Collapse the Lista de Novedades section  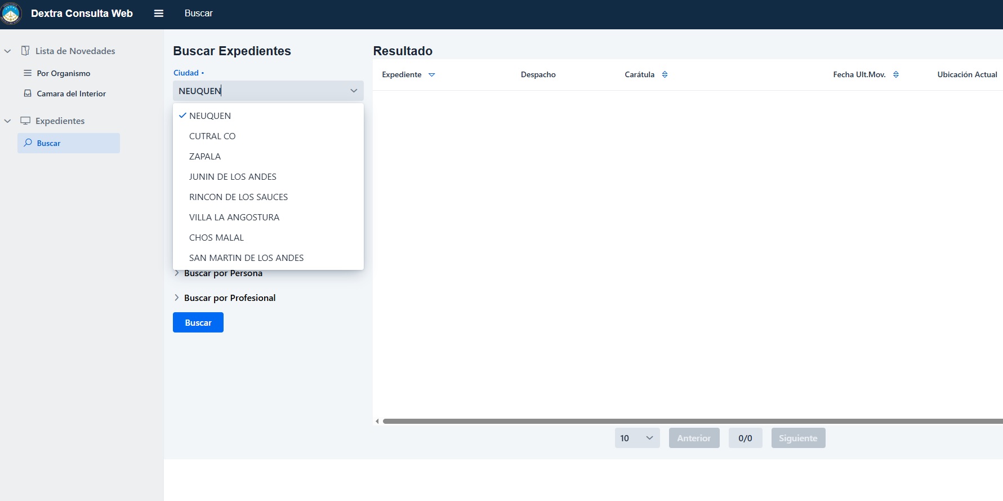pyautogui.click(x=8, y=51)
